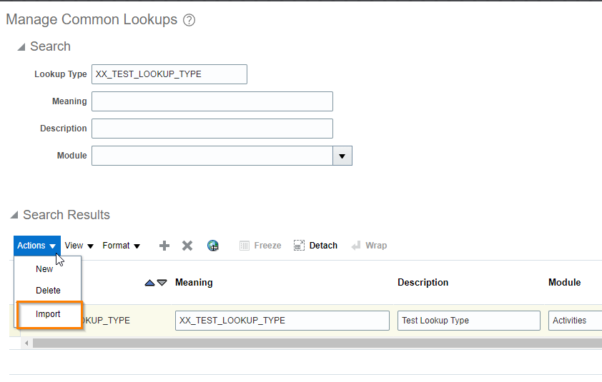Open the View dropdown menu
The height and width of the screenshot is (382, 602).
click(x=79, y=246)
